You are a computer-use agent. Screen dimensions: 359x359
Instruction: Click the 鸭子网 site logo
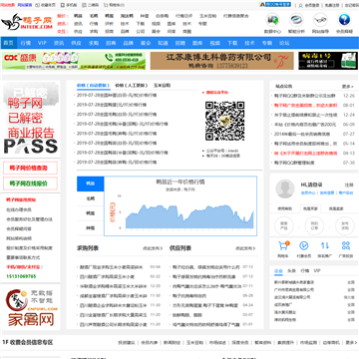(x=27, y=22)
